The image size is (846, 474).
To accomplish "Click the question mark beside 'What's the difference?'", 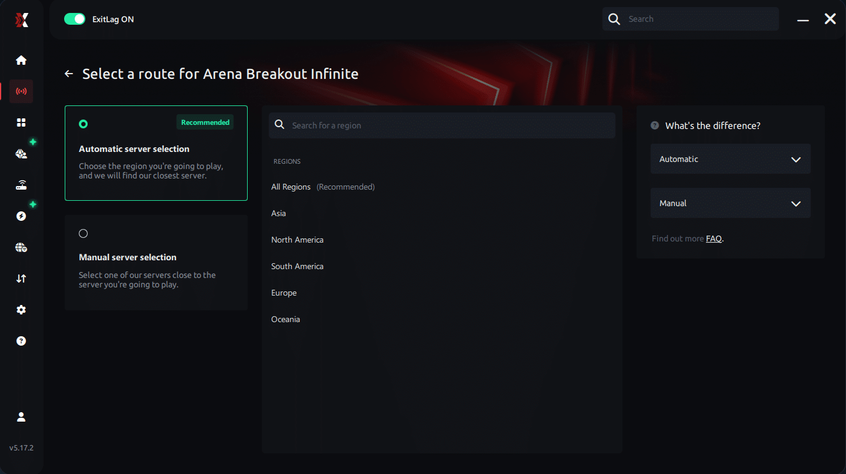I will 655,125.
